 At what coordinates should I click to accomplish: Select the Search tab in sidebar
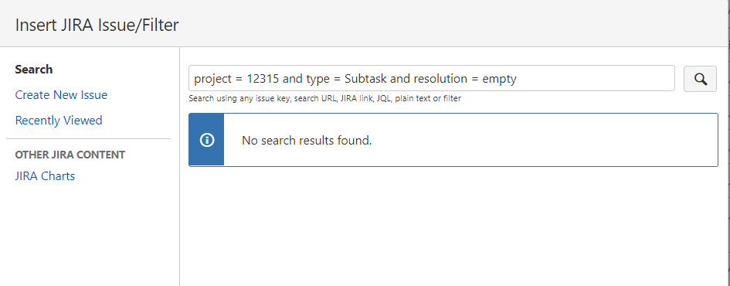[33, 70]
